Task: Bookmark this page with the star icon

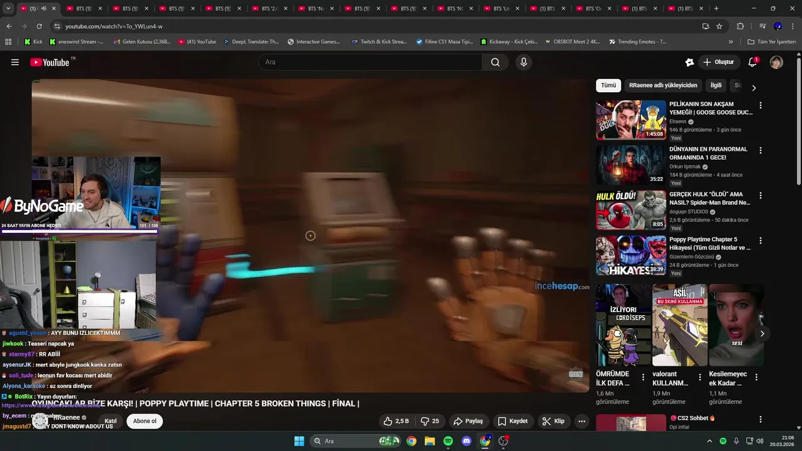Action: 719,26
